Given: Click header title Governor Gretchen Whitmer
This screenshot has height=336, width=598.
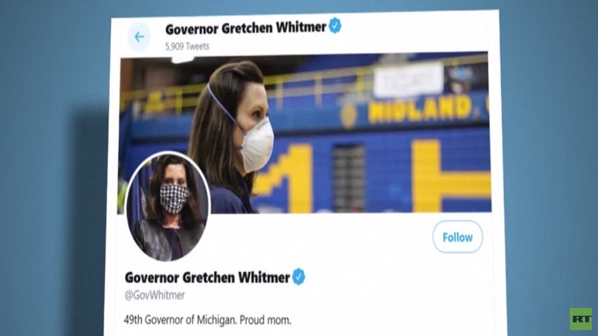Looking at the screenshot, I should [x=245, y=28].
